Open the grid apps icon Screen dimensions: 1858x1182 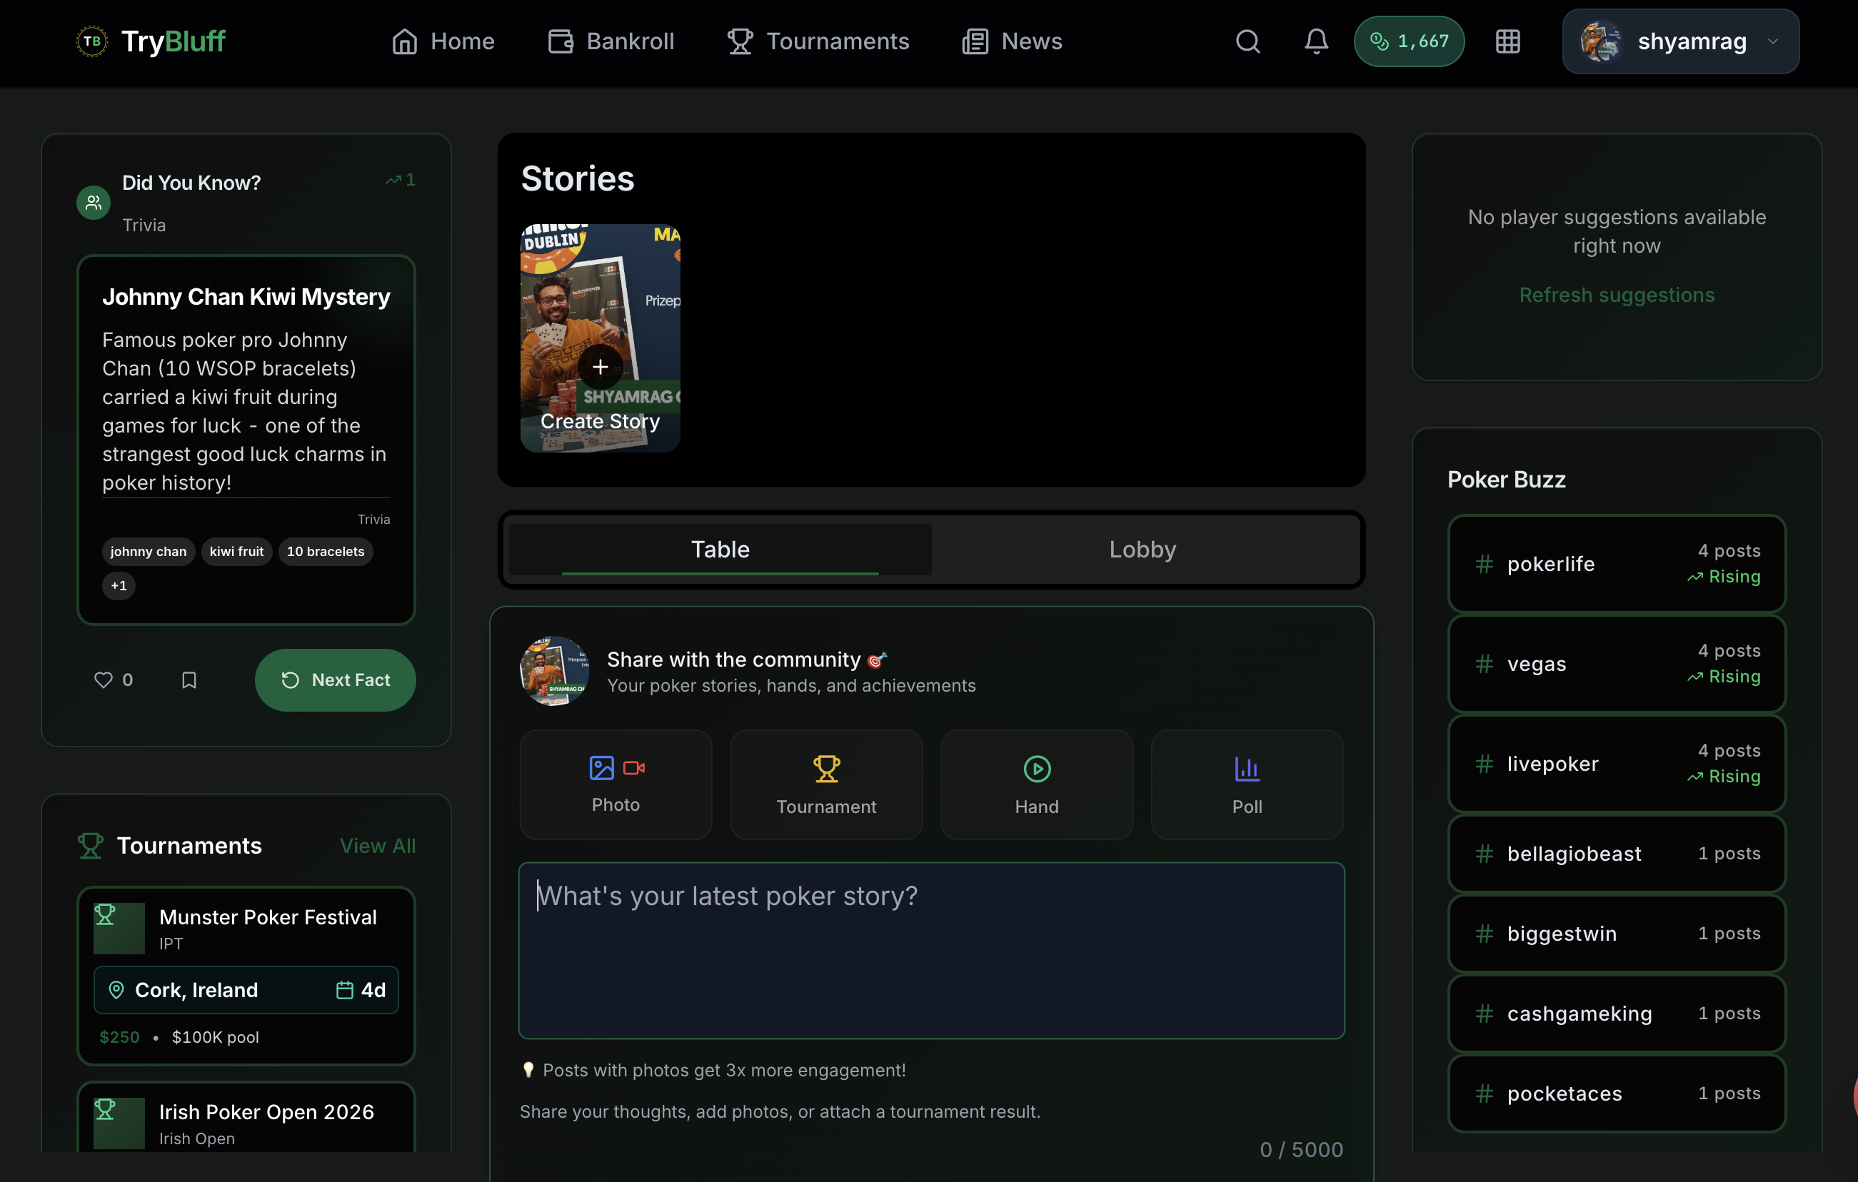[x=1507, y=41]
